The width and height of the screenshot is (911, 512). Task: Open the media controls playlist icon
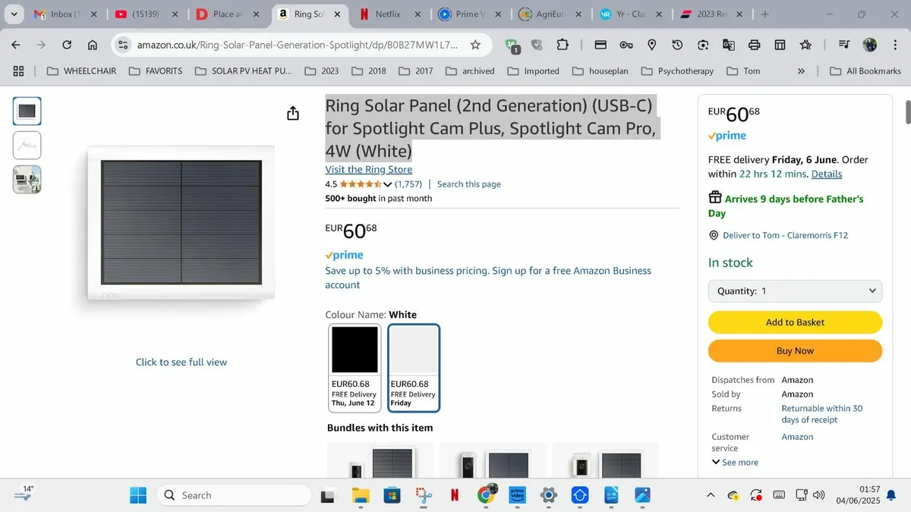click(843, 45)
